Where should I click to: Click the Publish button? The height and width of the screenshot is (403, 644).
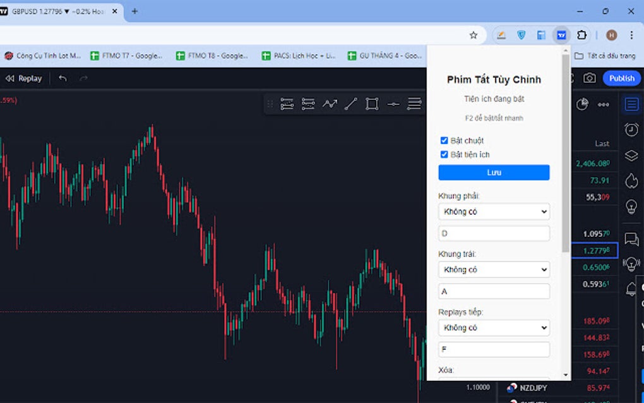point(621,78)
